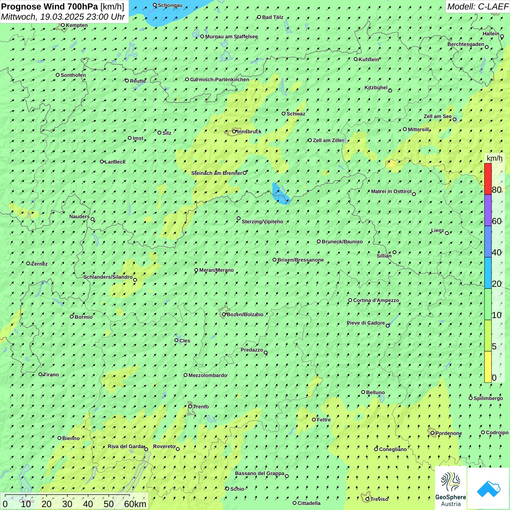Image resolution: width=510 pixels, height=510 pixels.
Task: Click the Kitzbühel city marker
Action: click(x=390, y=90)
